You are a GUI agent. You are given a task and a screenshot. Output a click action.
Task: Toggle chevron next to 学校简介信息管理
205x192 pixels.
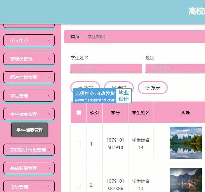pyautogui.click(x=49, y=150)
